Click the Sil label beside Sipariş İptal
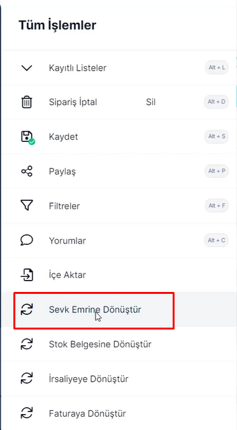 coord(151,102)
